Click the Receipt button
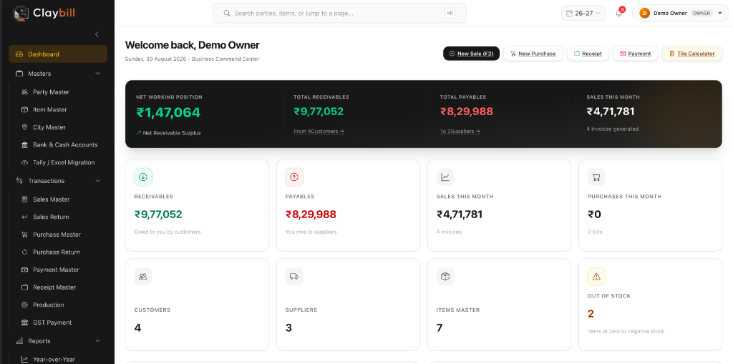Screen dimensions: 733x364 tap(588, 54)
